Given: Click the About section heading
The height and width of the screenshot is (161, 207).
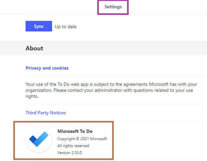Looking at the screenshot, I should 34,48.
